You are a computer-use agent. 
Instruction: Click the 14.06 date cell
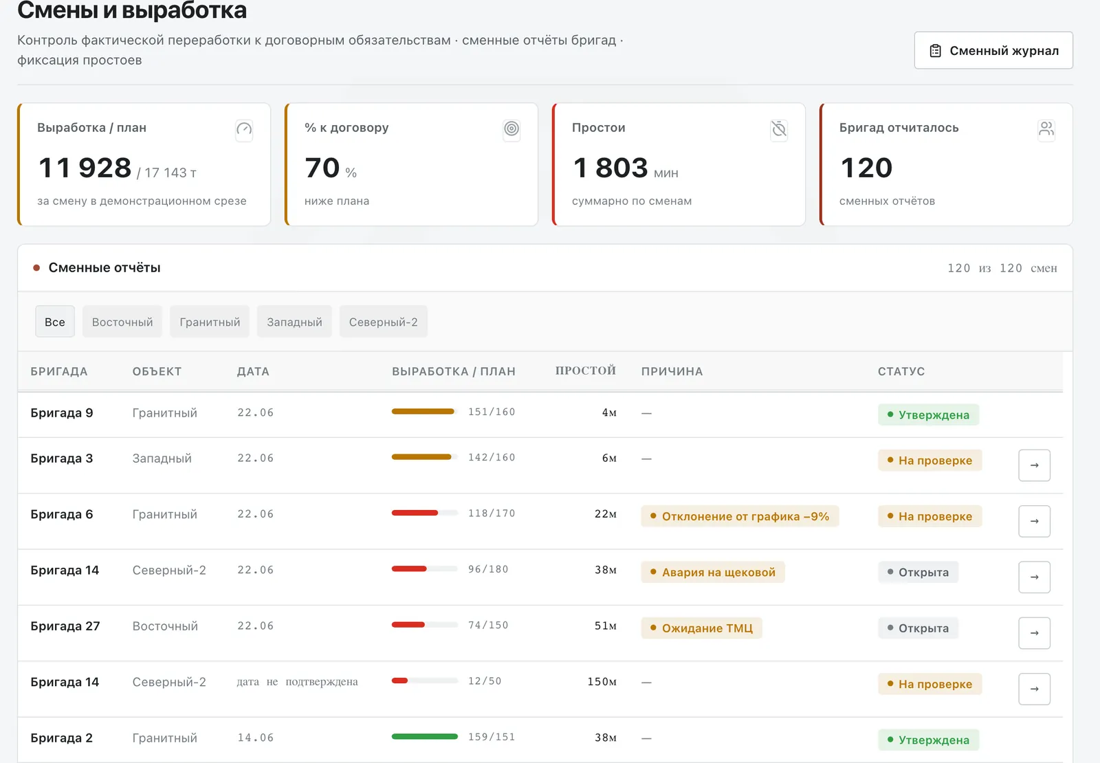255,738
